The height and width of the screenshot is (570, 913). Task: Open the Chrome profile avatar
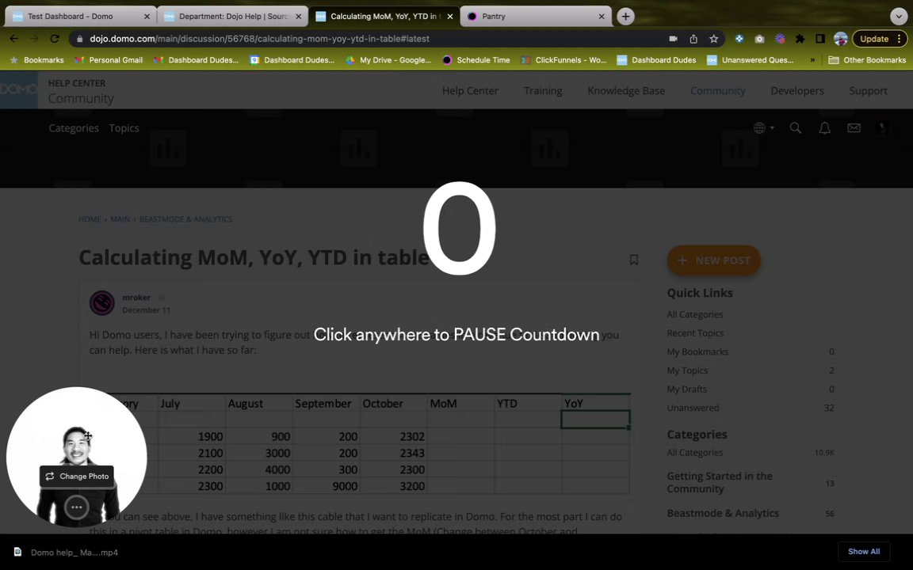click(840, 38)
